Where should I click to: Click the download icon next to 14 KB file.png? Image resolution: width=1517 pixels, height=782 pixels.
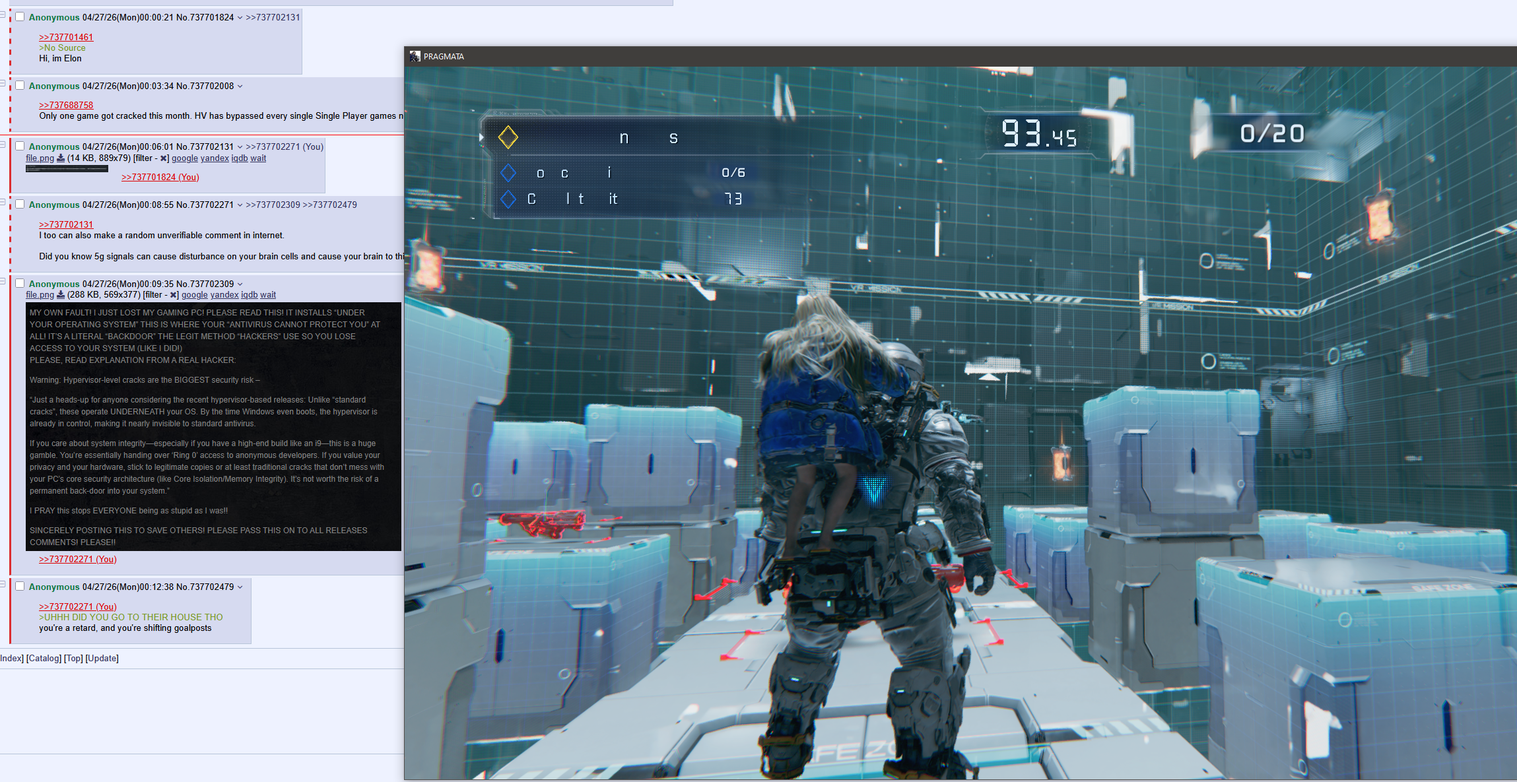click(61, 158)
